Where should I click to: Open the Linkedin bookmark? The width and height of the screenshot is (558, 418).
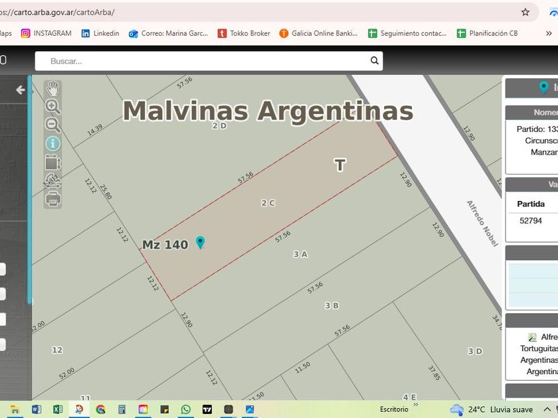pyautogui.click(x=100, y=33)
